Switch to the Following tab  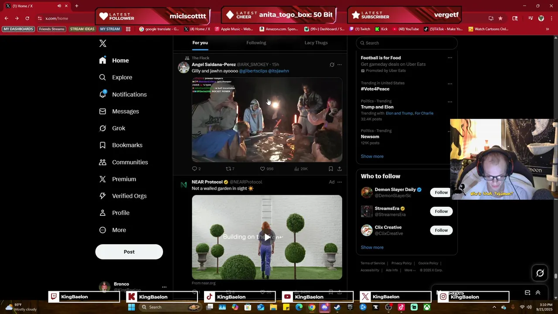pyautogui.click(x=256, y=43)
